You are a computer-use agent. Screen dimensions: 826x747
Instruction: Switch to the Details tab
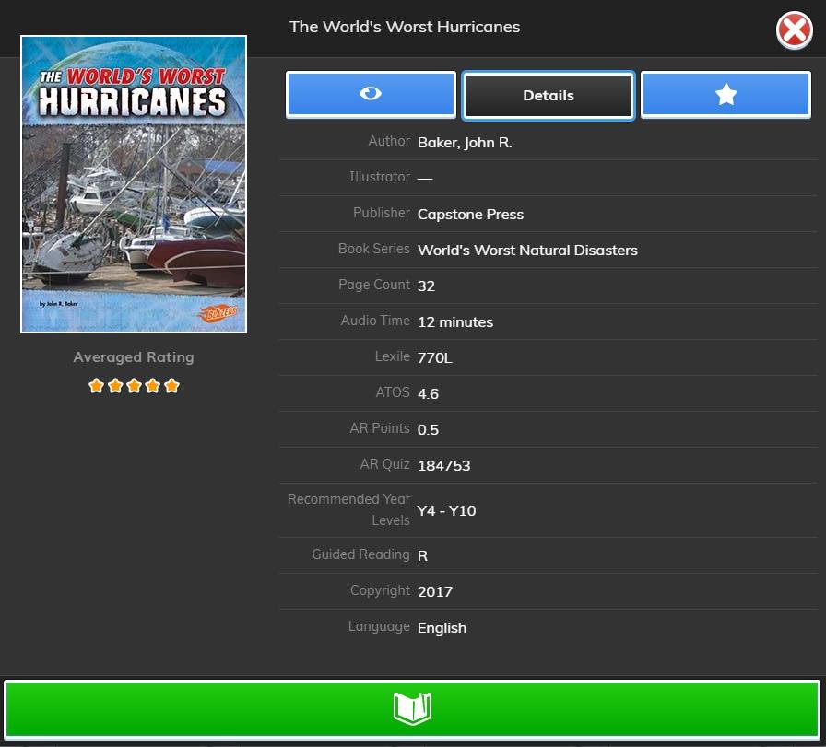[x=548, y=96]
